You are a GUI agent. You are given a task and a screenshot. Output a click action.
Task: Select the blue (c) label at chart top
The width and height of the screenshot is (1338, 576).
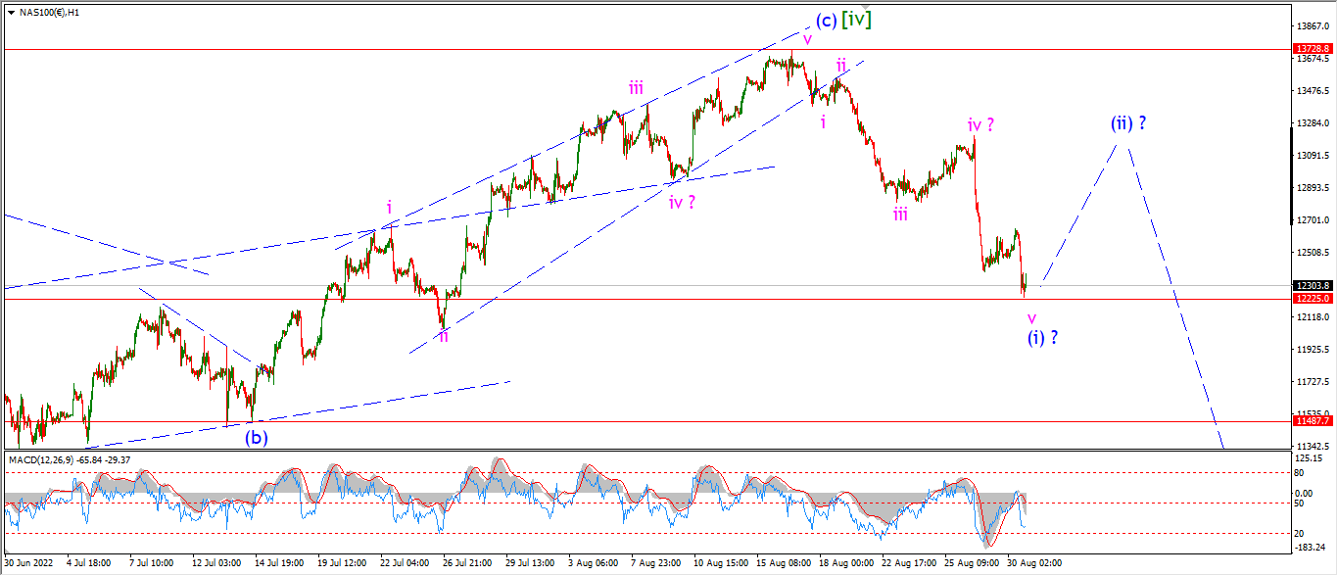click(826, 21)
